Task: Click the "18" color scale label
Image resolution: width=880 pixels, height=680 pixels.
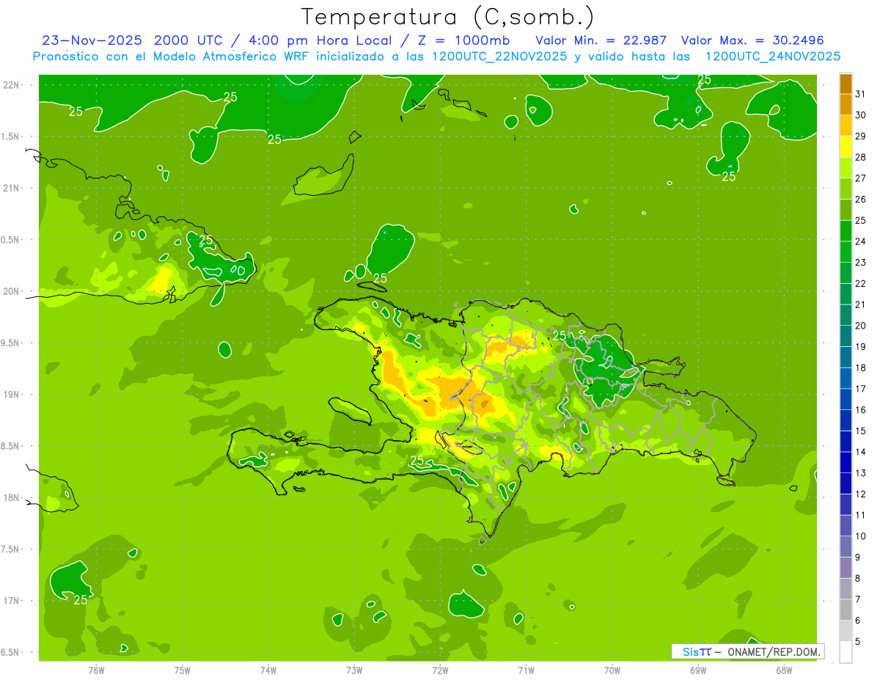Action: click(861, 368)
